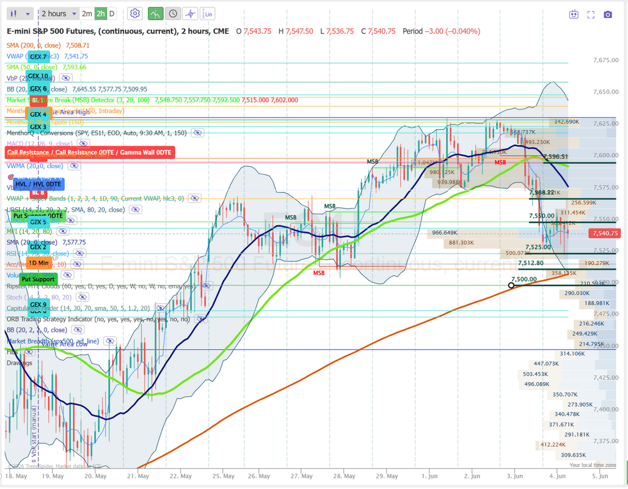
Task: Toggle ADXDI indicator visibility eye
Action: [70, 221]
